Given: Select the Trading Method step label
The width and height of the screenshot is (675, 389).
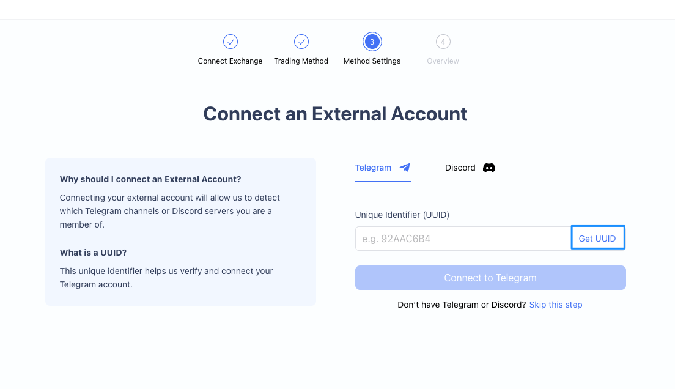Looking at the screenshot, I should point(301,61).
